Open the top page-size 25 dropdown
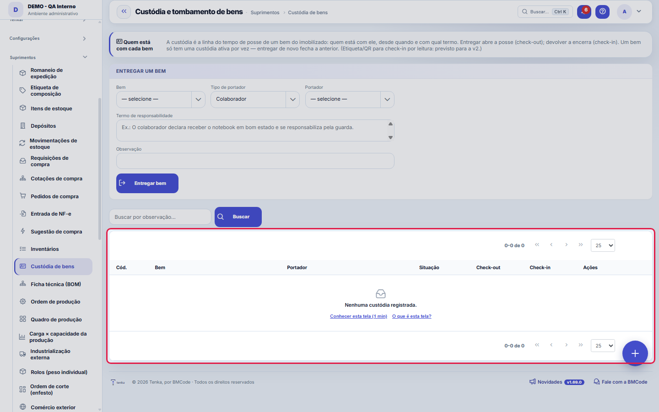This screenshot has width=659, height=412. [x=603, y=245]
